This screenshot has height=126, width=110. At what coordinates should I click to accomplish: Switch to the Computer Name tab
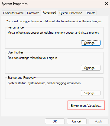13,13
